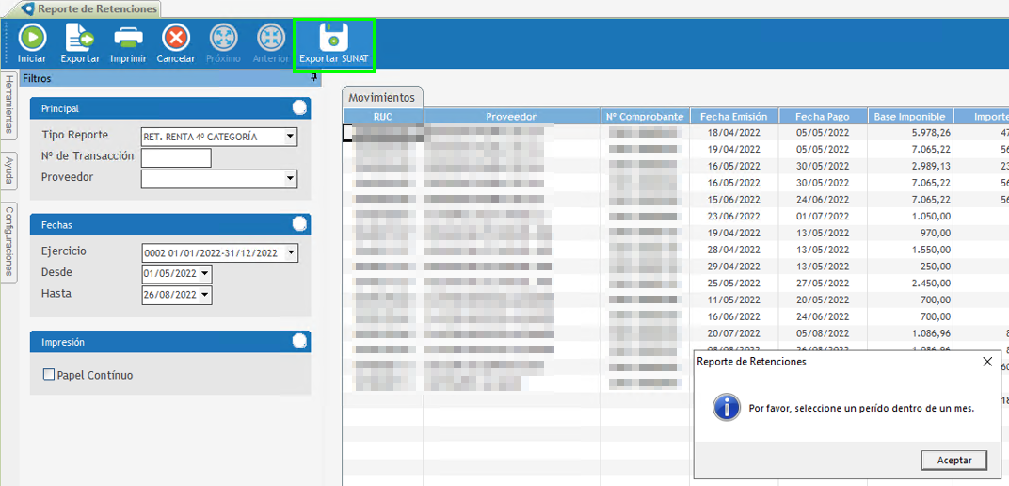Screen dimensions: 1009x486
Task: Select emission date cell 11/05/2022
Action: click(x=733, y=300)
